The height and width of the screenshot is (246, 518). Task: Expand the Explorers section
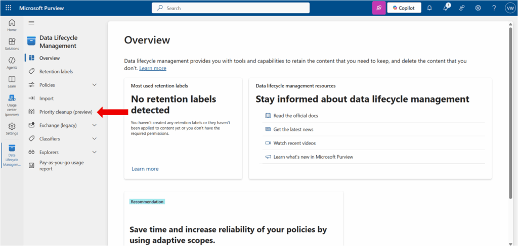coord(94,152)
